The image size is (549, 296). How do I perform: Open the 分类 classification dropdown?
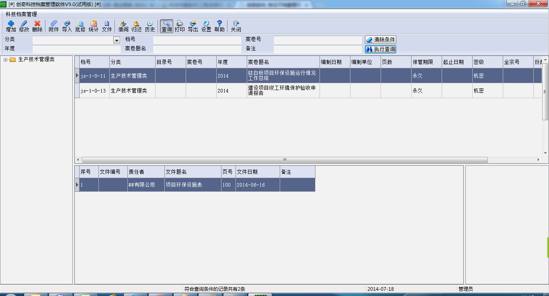[x=116, y=40]
